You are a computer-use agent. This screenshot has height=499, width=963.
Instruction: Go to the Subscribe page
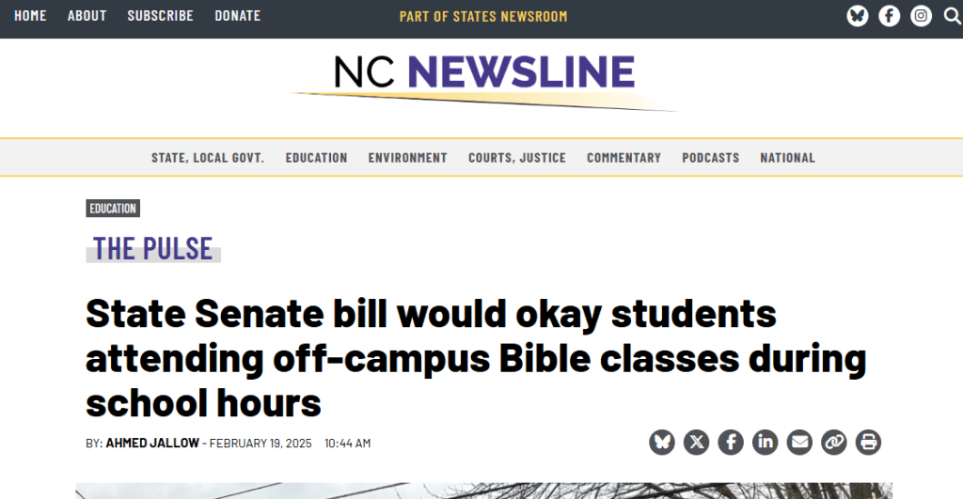click(160, 16)
